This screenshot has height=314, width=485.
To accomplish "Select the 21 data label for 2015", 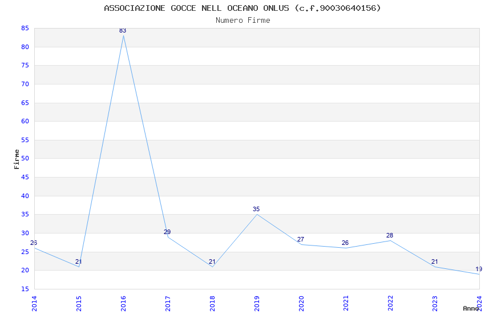I will click(79, 261).
